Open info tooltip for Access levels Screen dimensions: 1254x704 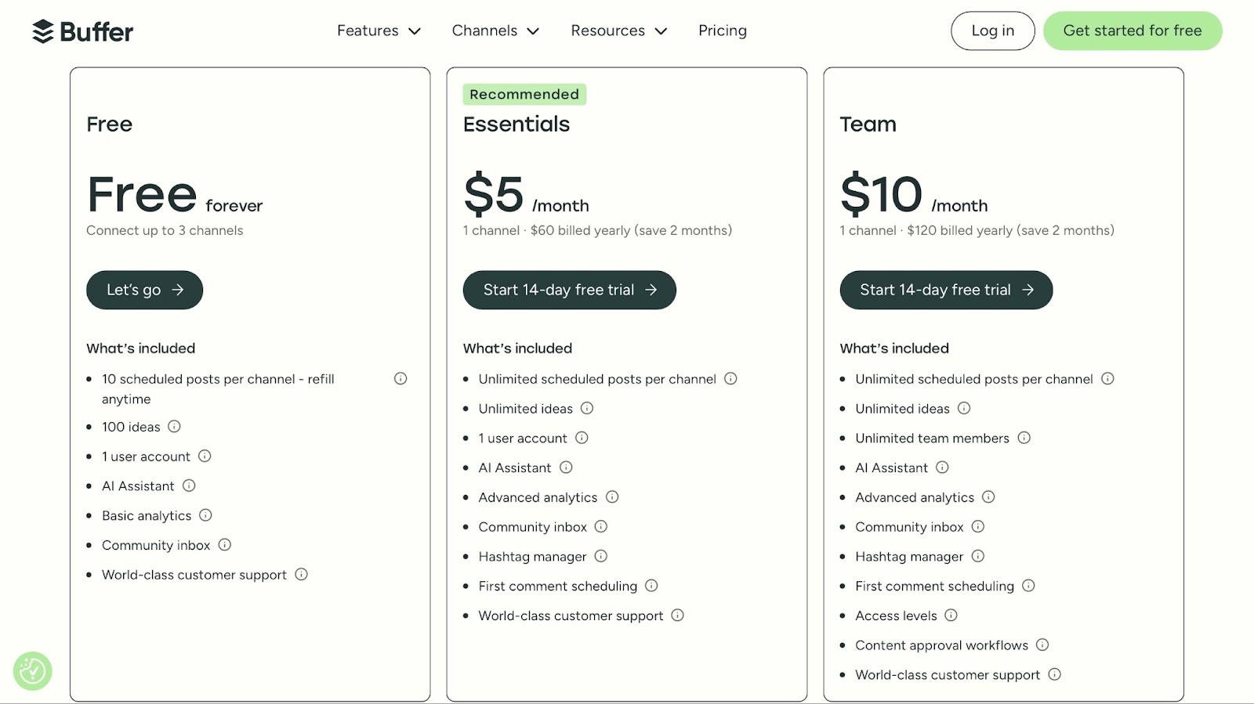(951, 616)
